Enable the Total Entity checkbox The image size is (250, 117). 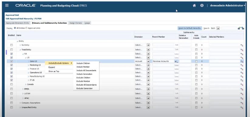[12, 50]
